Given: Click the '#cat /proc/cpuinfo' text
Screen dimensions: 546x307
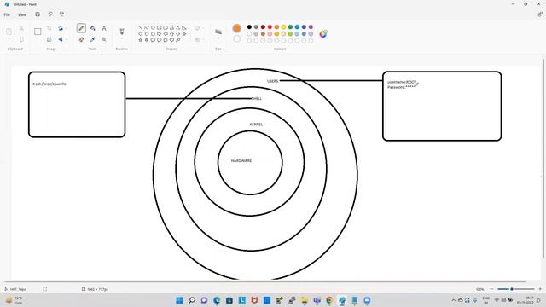Looking at the screenshot, I should coord(49,84).
